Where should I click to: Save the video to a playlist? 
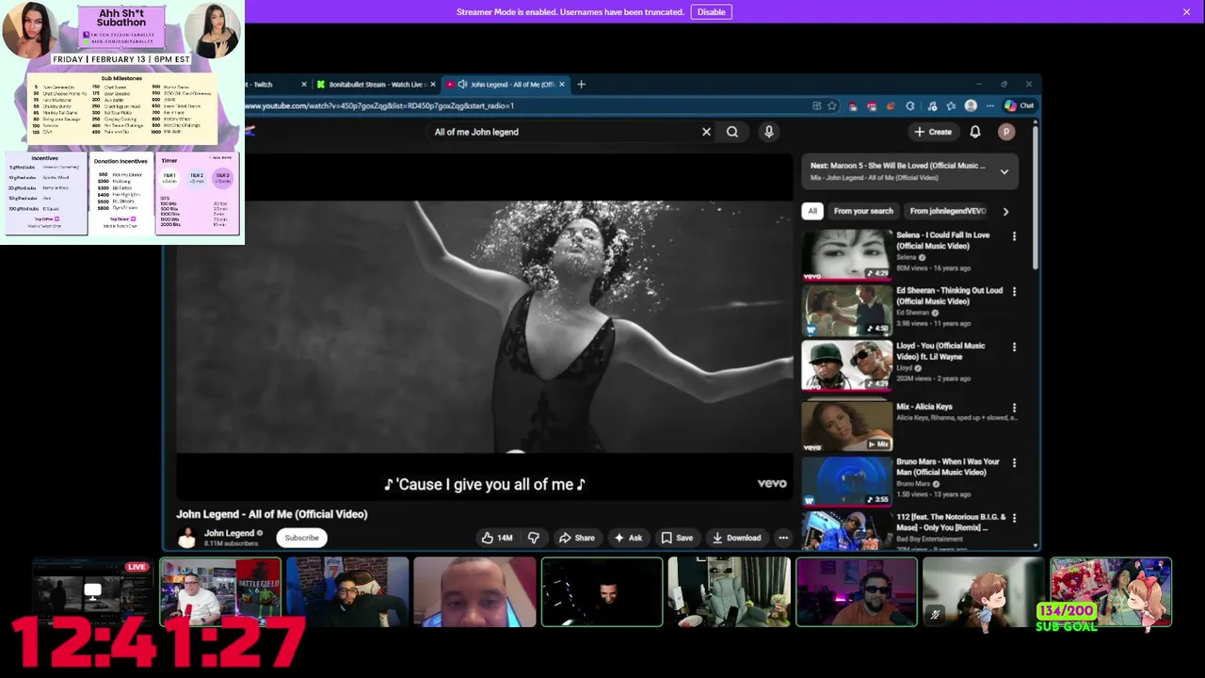pyautogui.click(x=677, y=538)
